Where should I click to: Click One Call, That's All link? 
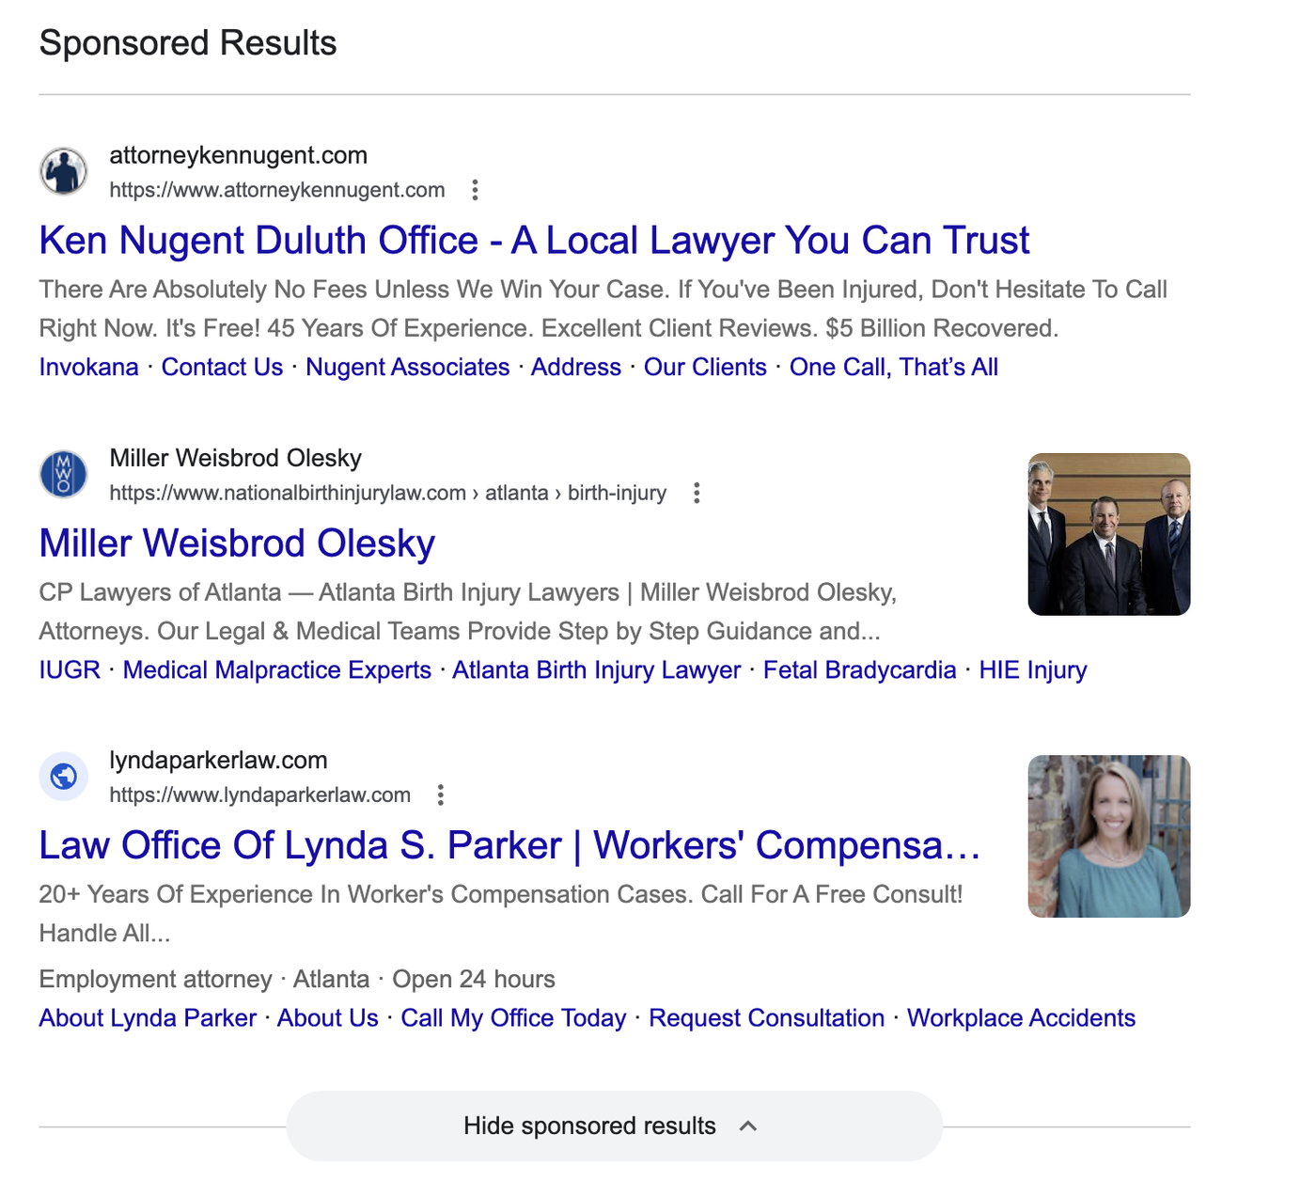tap(894, 368)
